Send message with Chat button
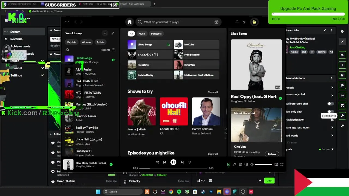 click(269, 181)
